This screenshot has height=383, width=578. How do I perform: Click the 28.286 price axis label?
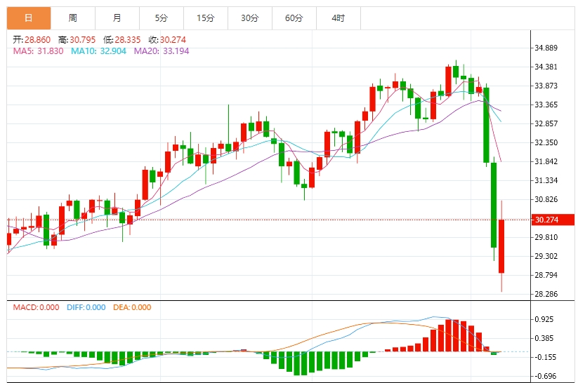click(546, 294)
